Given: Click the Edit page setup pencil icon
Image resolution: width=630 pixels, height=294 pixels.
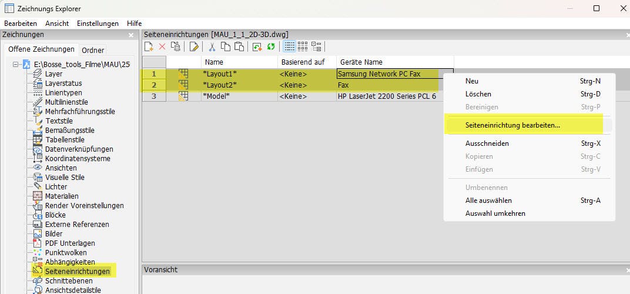Looking at the screenshot, I should (x=194, y=46).
